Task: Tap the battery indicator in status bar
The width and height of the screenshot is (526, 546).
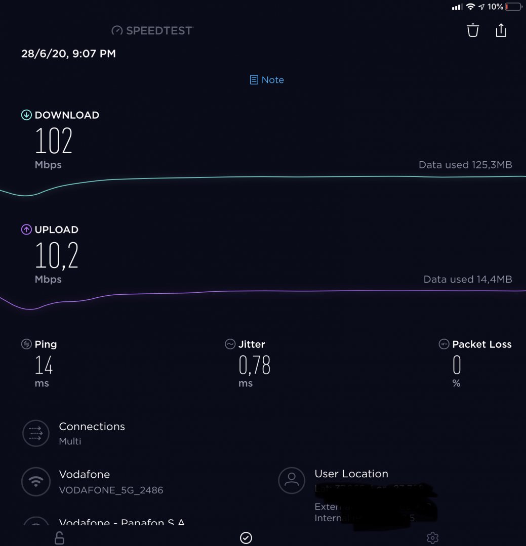Action: click(514, 7)
